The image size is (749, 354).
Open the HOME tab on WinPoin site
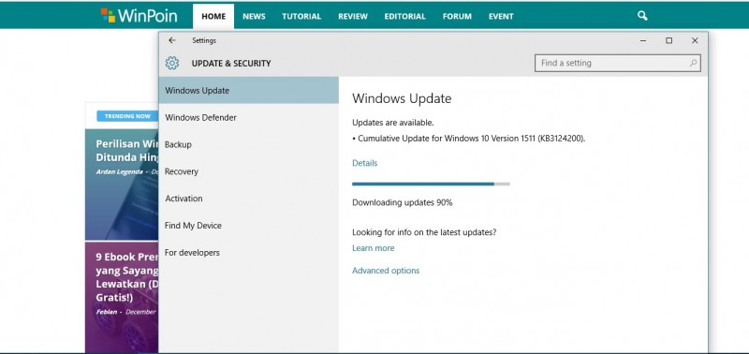click(213, 16)
